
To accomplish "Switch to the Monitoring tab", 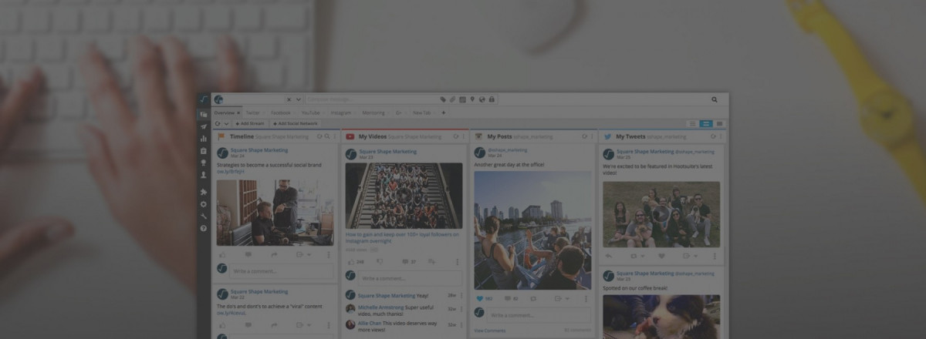I will (x=373, y=112).
